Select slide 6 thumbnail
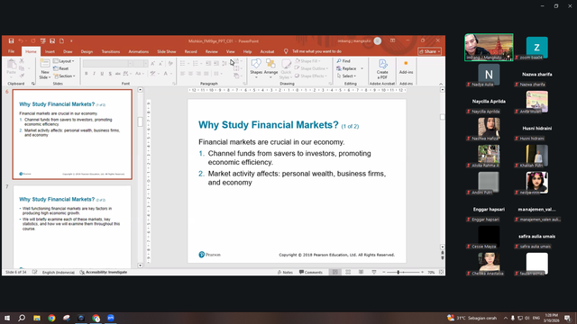 [72, 134]
